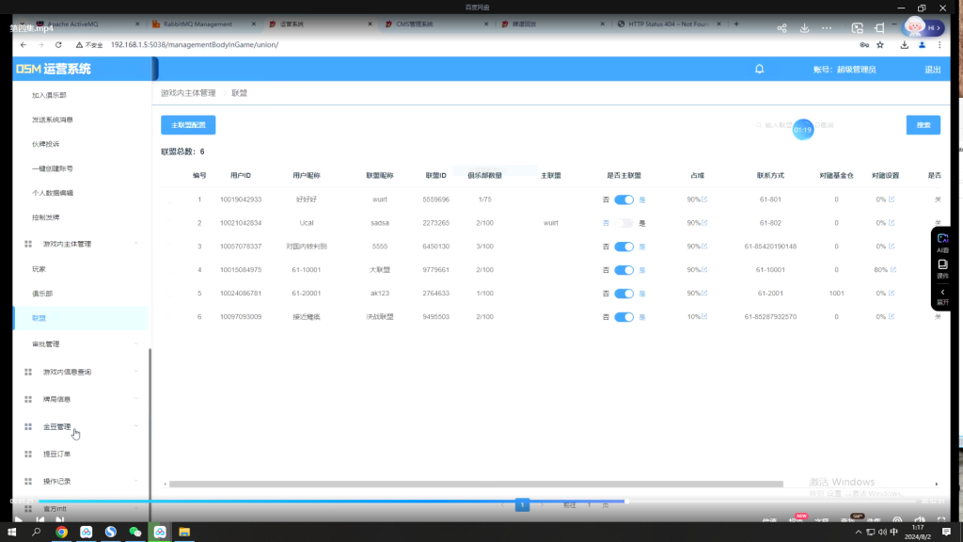The height and width of the screenshot is (542, 963).
Task: Click edit icon beside 80% in 对赌设置 column
Action: pyautogui.click(x=892, y=270)
